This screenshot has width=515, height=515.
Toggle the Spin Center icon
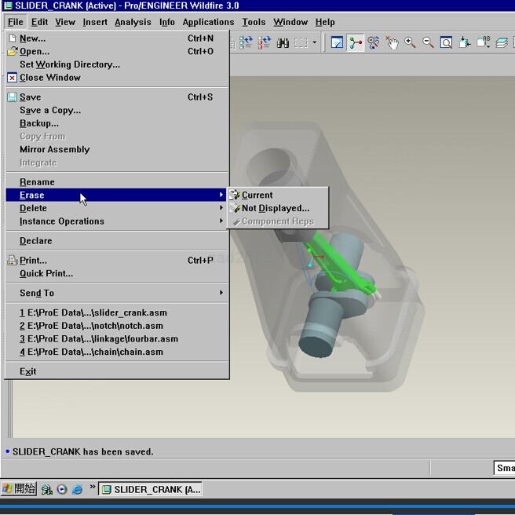coord(356,42)
